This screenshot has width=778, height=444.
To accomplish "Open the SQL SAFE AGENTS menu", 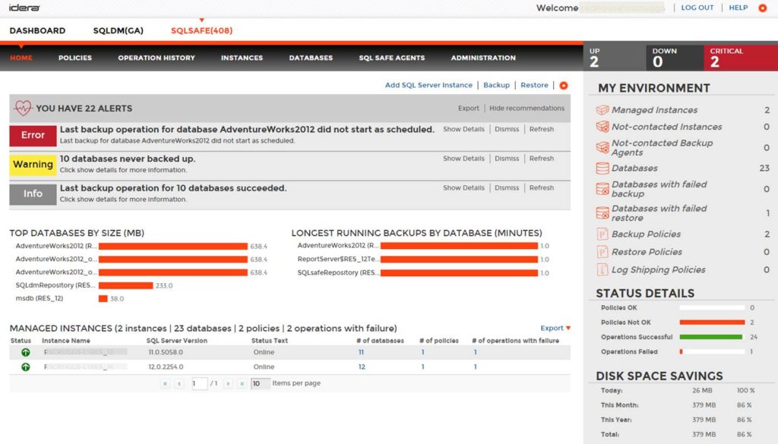I will 391,58.
